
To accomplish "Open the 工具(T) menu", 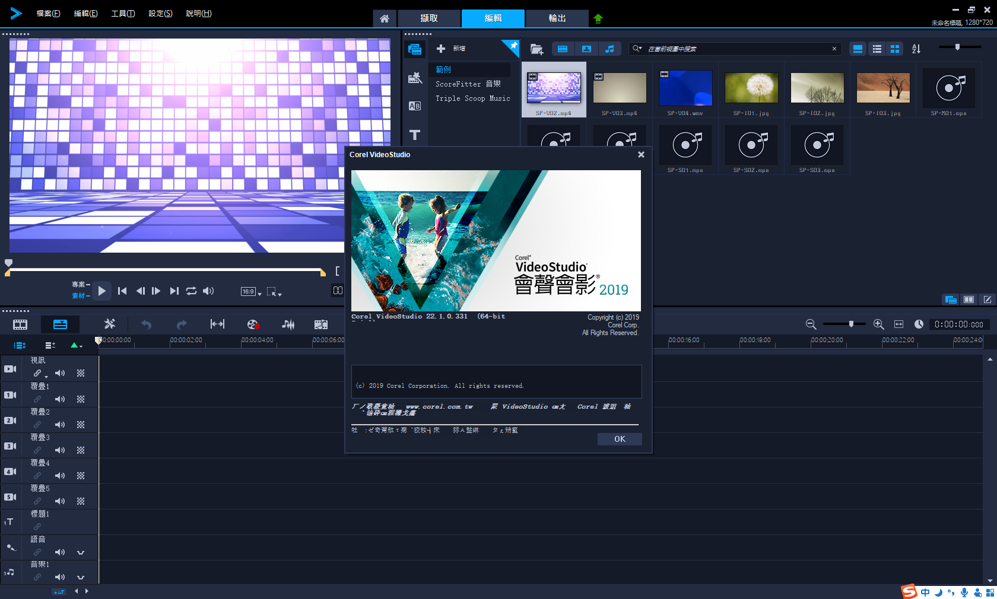I will point(123,13).
